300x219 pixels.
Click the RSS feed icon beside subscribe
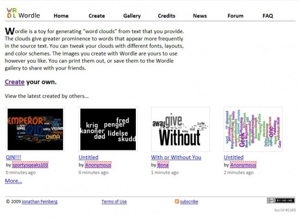pos(177,202)
